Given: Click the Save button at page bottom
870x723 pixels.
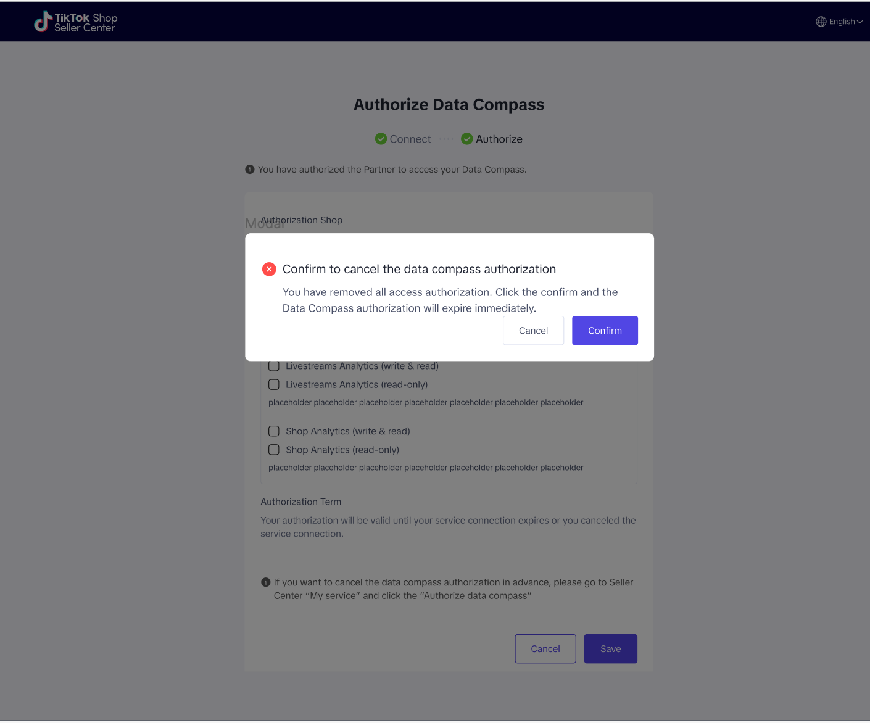Looking at the screenshot, I should 610,649.
